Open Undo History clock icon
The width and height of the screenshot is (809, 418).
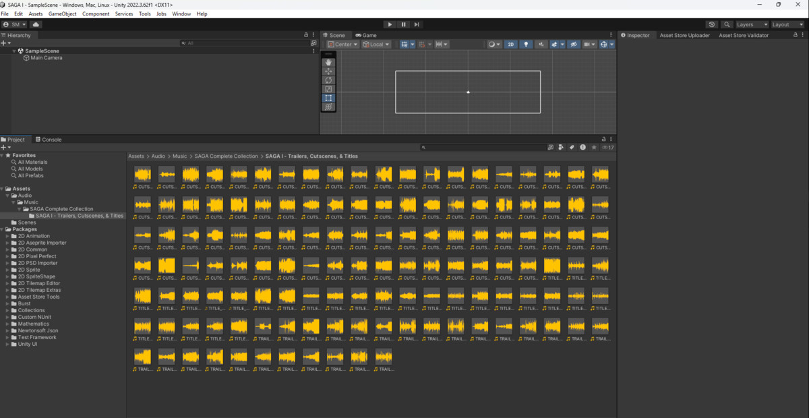tap(712, 24)
